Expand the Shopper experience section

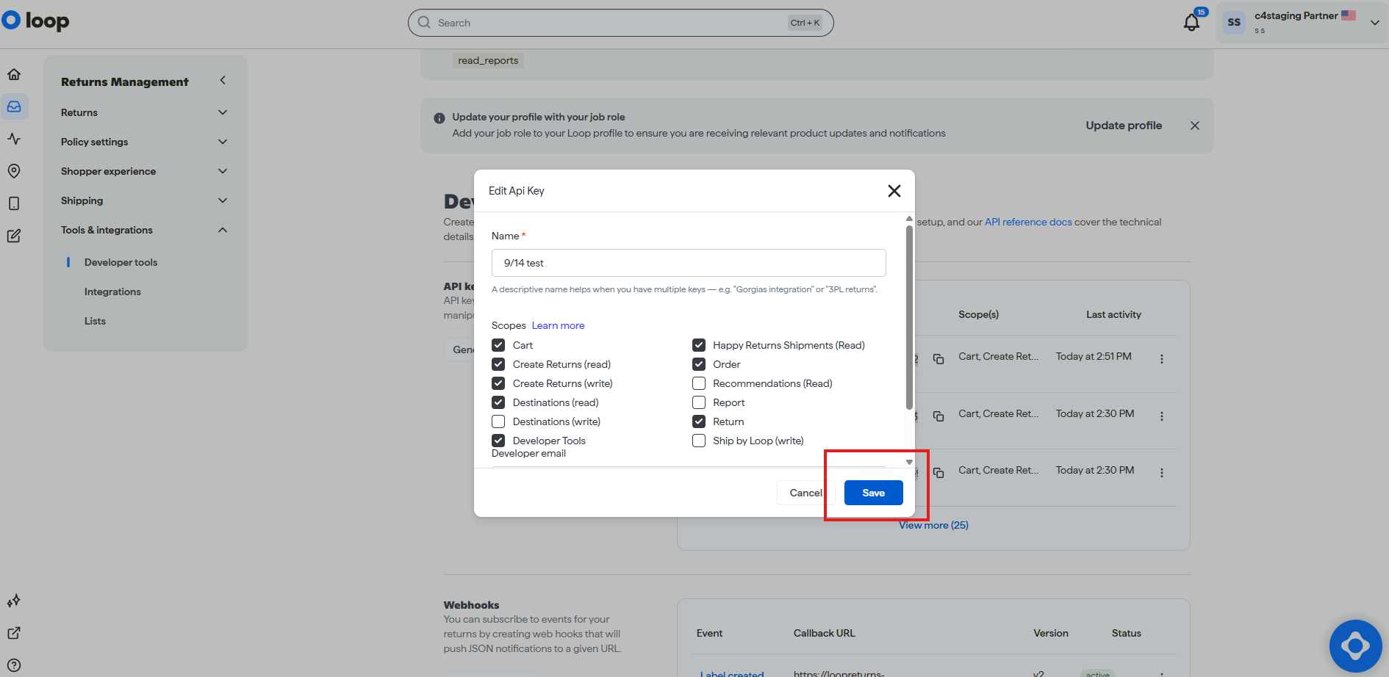[x=145, y=171]
